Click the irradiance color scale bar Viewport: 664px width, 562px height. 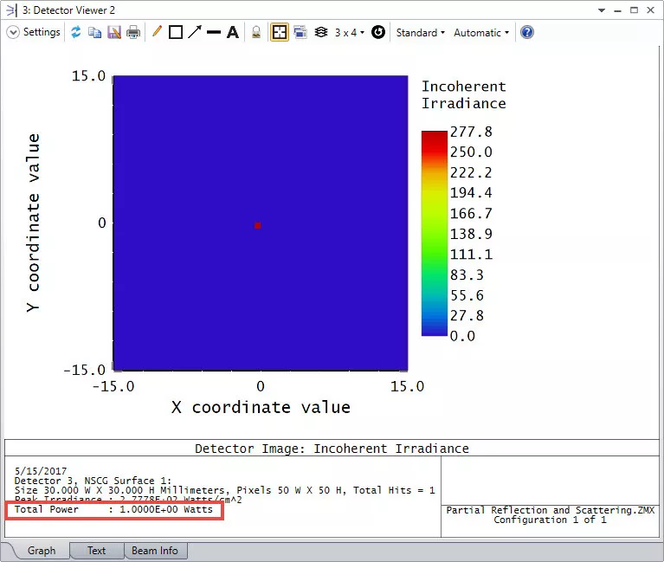tap(434, 233)
